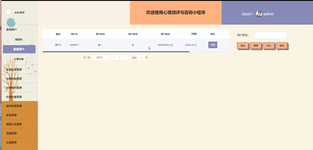Click the 重置 button

point(256,46)
